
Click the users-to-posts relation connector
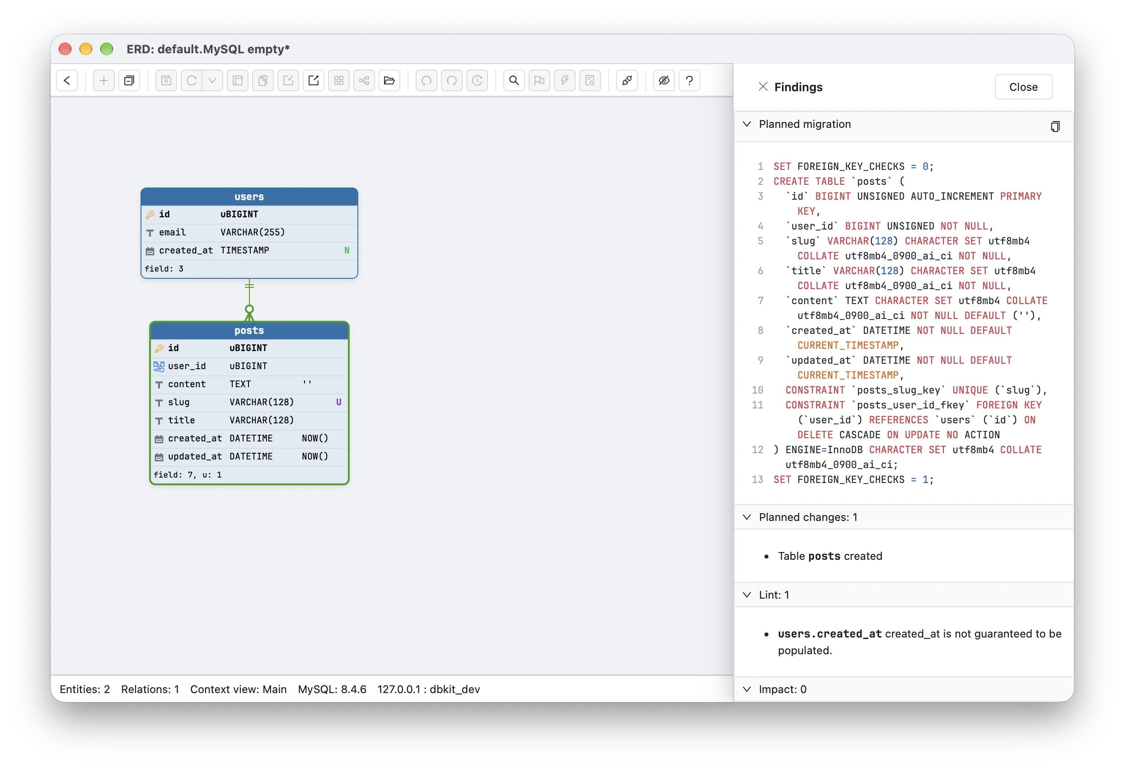click(249, 300)
